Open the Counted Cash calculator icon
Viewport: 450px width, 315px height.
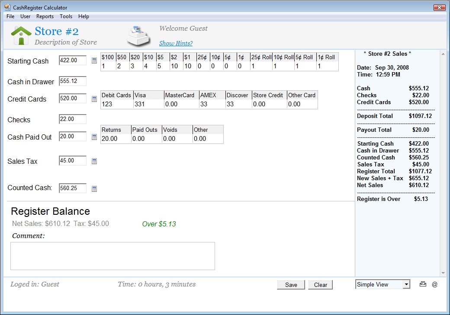pos(94,188)
